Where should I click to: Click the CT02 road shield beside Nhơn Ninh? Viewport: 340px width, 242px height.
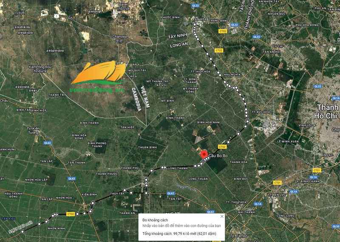[71, 214]
